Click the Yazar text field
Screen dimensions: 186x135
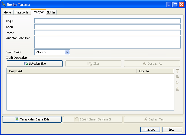click(107, 33)
